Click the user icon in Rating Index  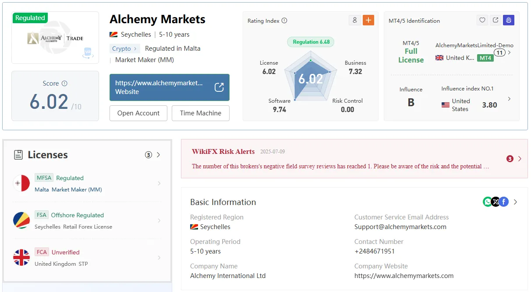[x=354, y=20]
